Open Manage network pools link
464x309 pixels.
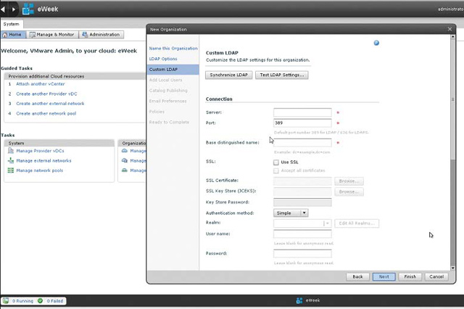[x=40, y=170]
